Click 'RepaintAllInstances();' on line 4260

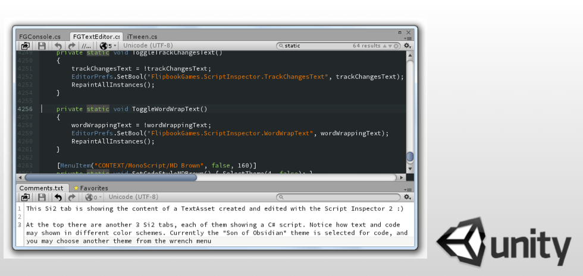[112, 141]
